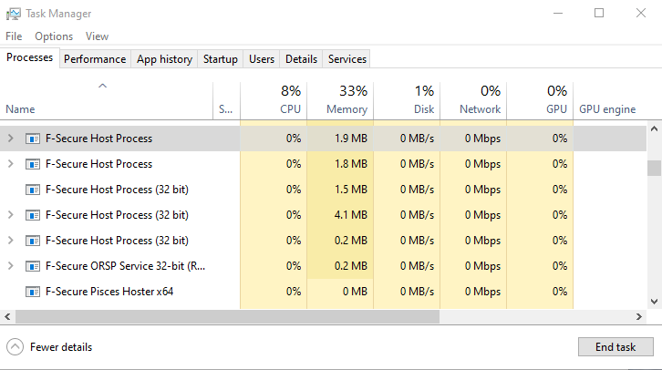Expand the F-Secure ORSP Service 32-bit row
The height and width of the screenshot is (370, 662).
[x=11, y=266]
